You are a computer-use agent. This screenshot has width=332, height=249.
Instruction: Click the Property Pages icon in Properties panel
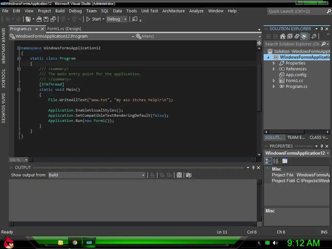pos(285,161)
